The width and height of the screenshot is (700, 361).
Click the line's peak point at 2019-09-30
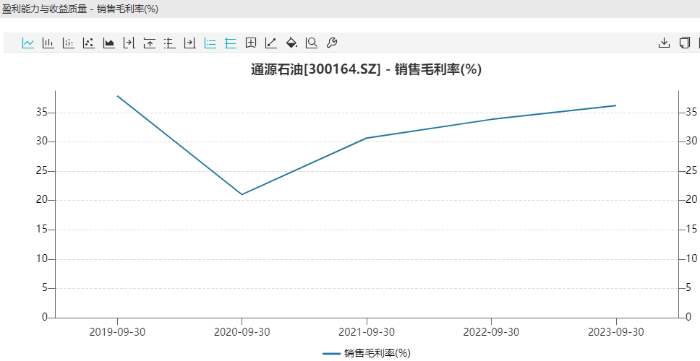pos(117,96)
